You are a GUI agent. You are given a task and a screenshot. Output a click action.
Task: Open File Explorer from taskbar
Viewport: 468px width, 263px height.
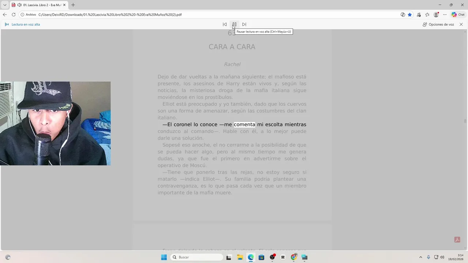point(240,257)
